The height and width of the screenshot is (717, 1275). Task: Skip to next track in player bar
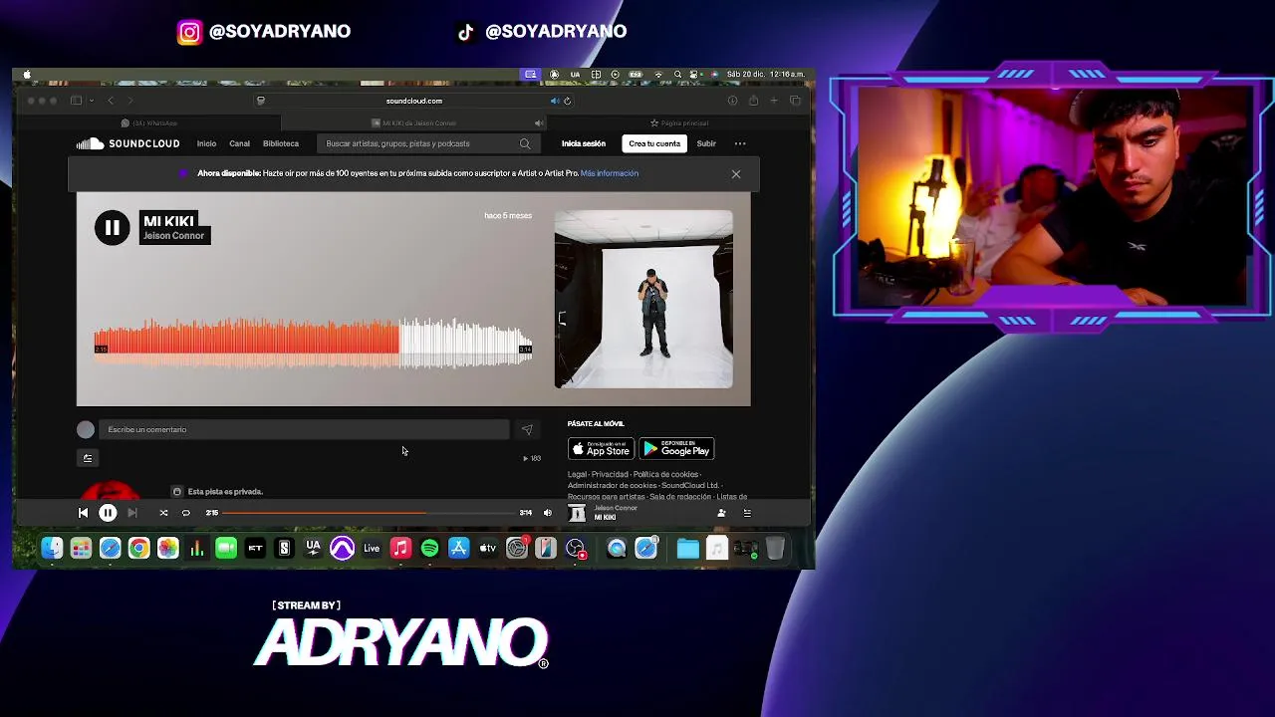[x=132, y=513]
